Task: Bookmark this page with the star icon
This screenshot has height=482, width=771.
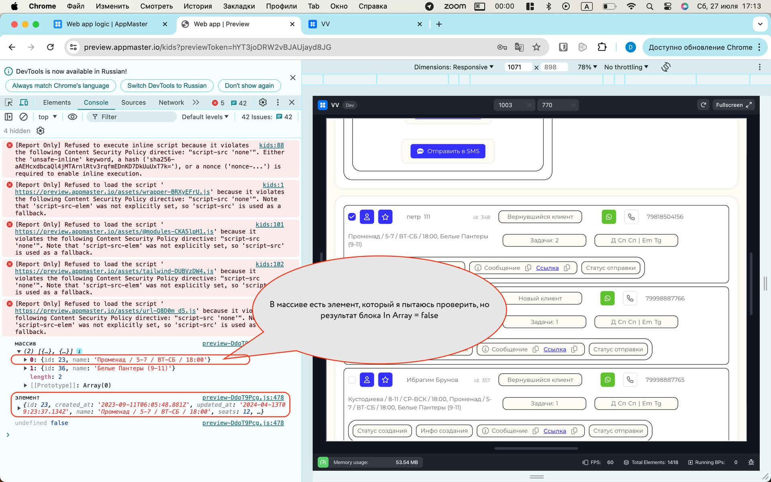Action: click(x=536, y=47)
